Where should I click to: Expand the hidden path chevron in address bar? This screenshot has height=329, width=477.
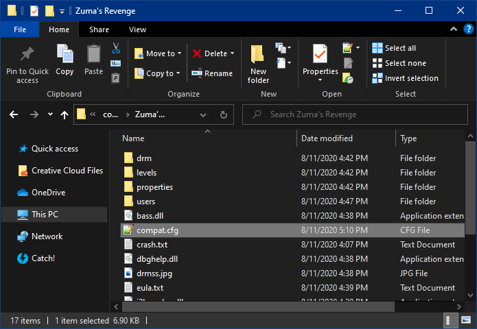(x=93, y=114)
